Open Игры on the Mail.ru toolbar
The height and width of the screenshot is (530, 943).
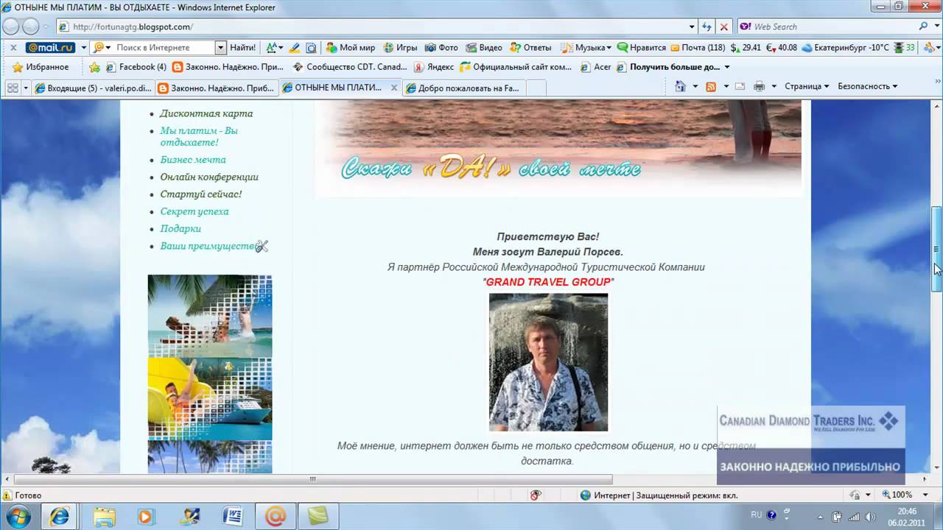(x=400, y=47)
